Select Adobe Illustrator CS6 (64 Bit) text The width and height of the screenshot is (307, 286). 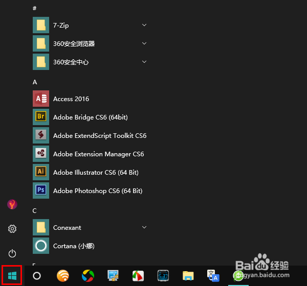pyautogui.click(x=96, y=173)
